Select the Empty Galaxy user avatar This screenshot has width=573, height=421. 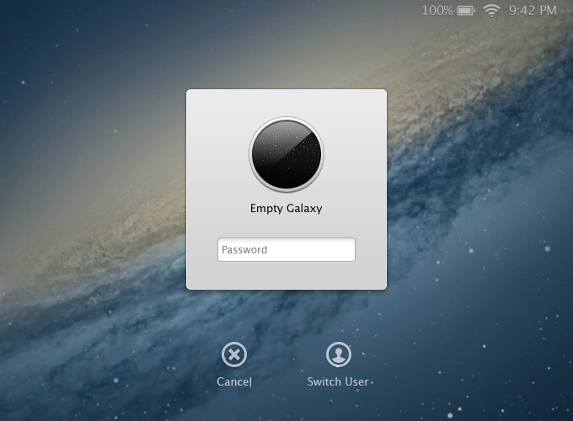(286, 156)
